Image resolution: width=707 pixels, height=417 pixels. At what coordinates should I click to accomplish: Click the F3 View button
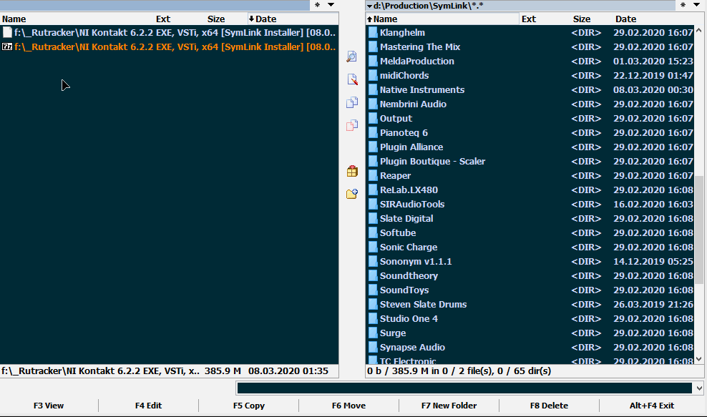[49, 406]
